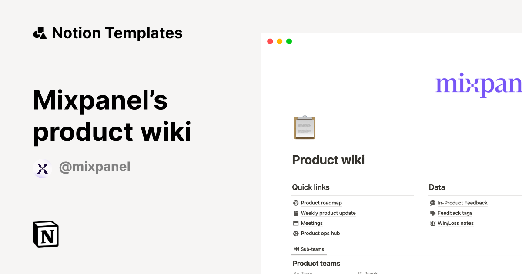Click the mixpanel logo cover image
This screenshot has height=274, width=522.
(478, 85)
